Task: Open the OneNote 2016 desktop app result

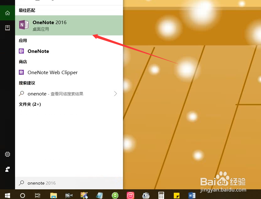Action: tap(69, 25)
